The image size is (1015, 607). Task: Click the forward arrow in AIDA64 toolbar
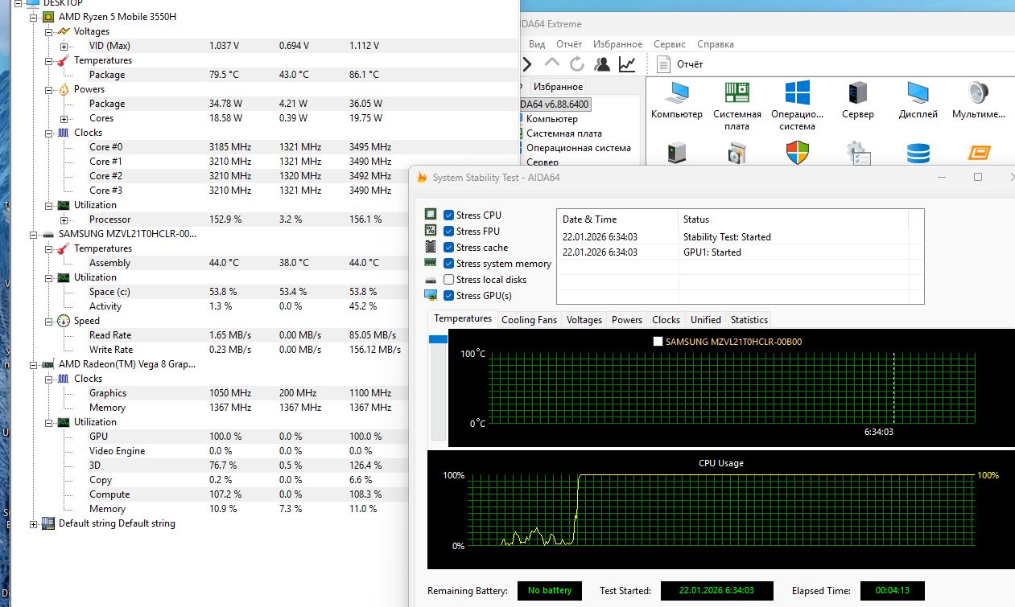tap(527, 64)
